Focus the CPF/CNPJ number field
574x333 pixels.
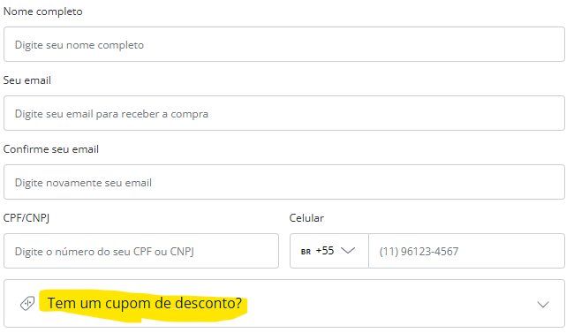point(141,251)
